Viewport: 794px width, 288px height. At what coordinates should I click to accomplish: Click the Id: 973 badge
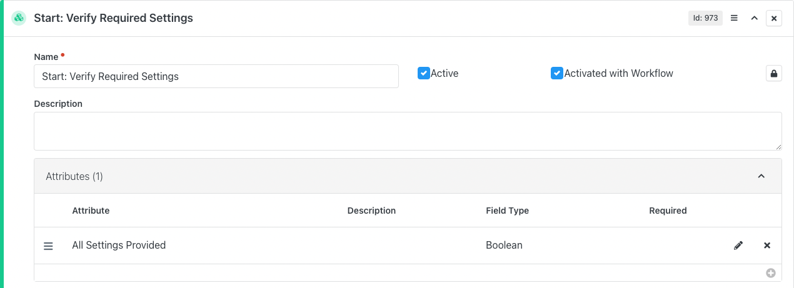705,18
